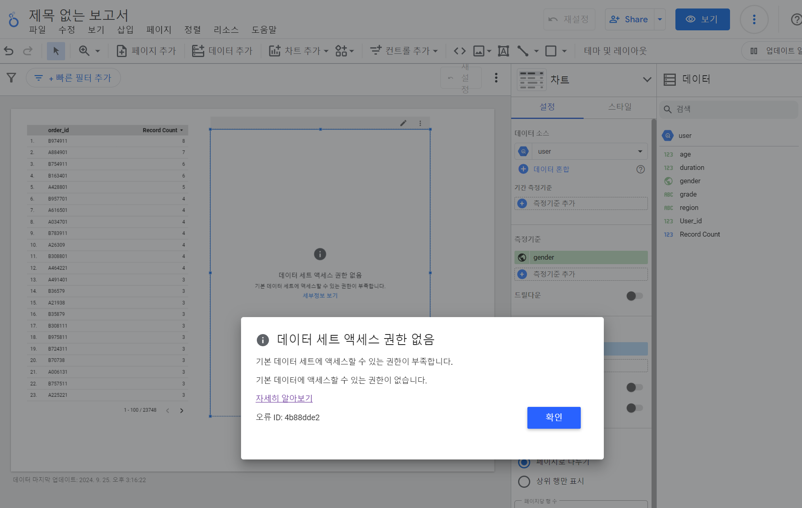802x508 pixels.
Task: Click the blue 보기 view button
Action: click(x=703, y=19)
